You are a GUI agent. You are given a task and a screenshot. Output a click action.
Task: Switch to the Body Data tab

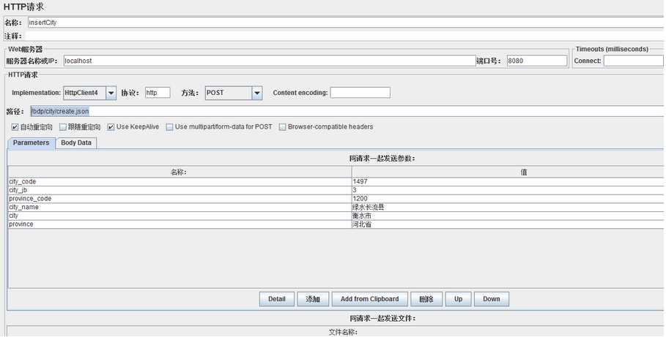click(76, 143)
